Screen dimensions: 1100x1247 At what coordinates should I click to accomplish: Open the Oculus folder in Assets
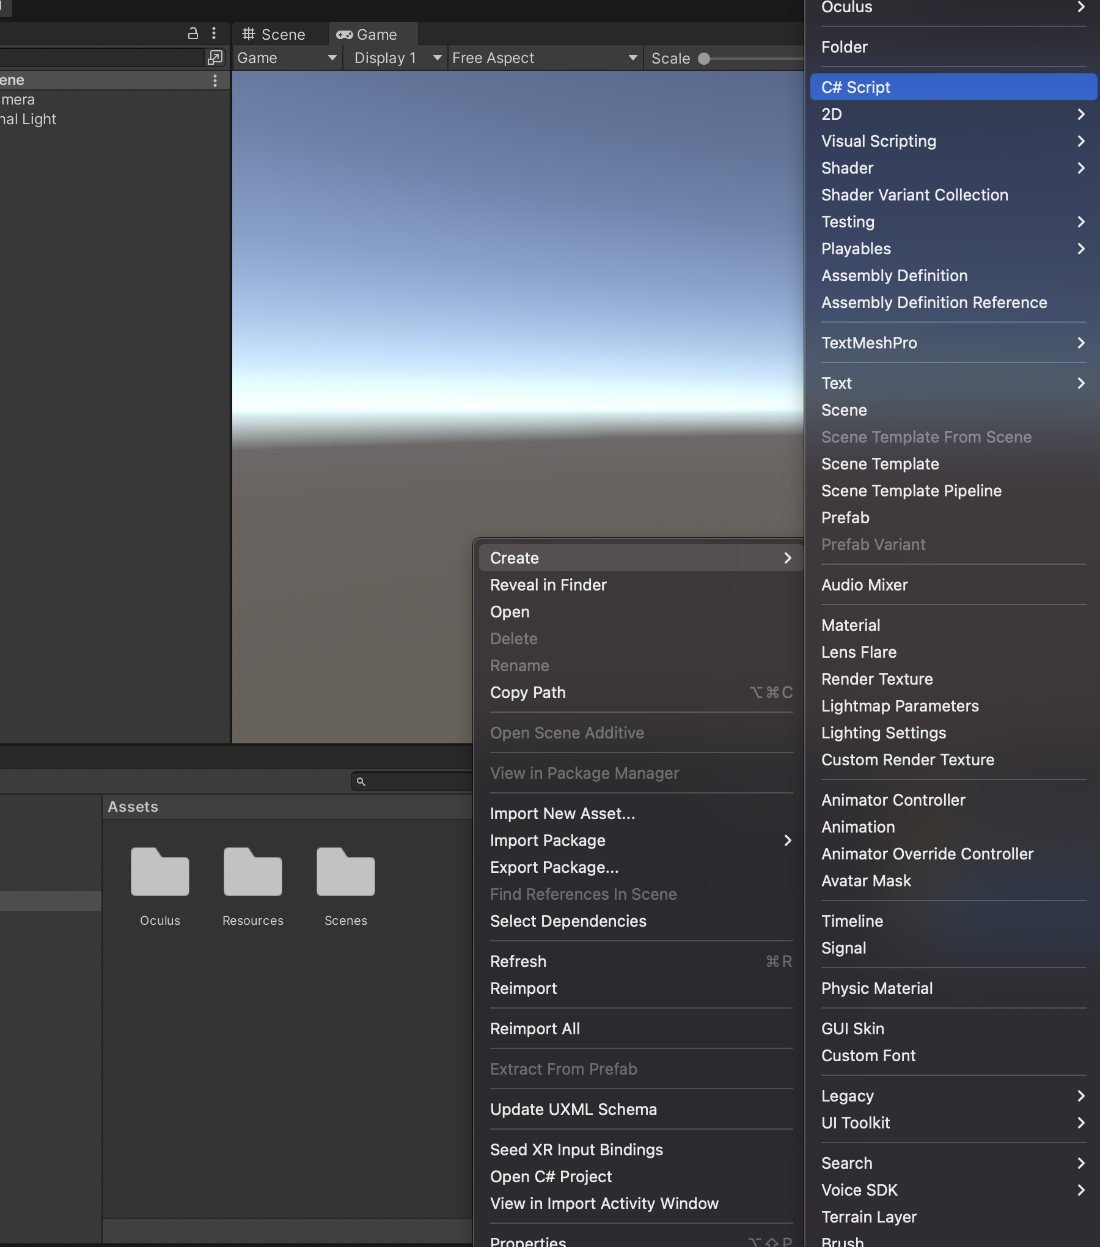(159, 873)
